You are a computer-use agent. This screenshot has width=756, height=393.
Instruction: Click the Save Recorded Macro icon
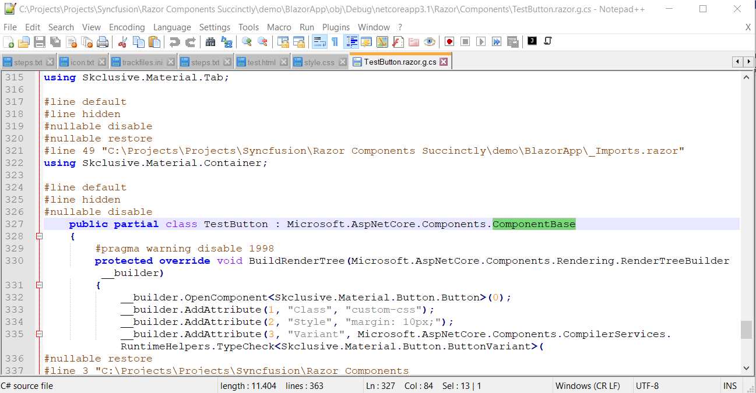tap(513, 41)
